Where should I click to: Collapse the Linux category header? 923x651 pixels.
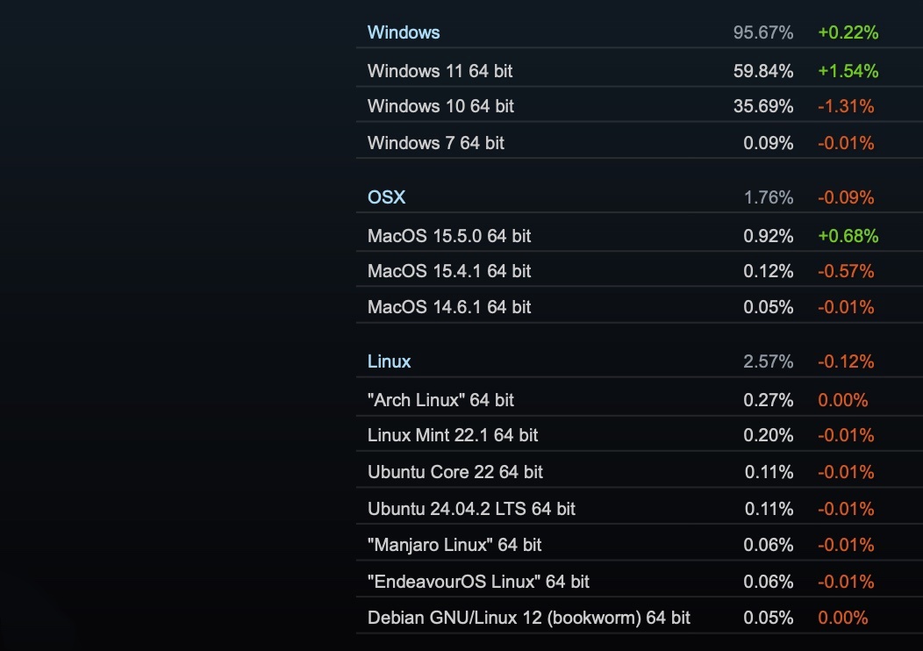(x=389, y=361)
